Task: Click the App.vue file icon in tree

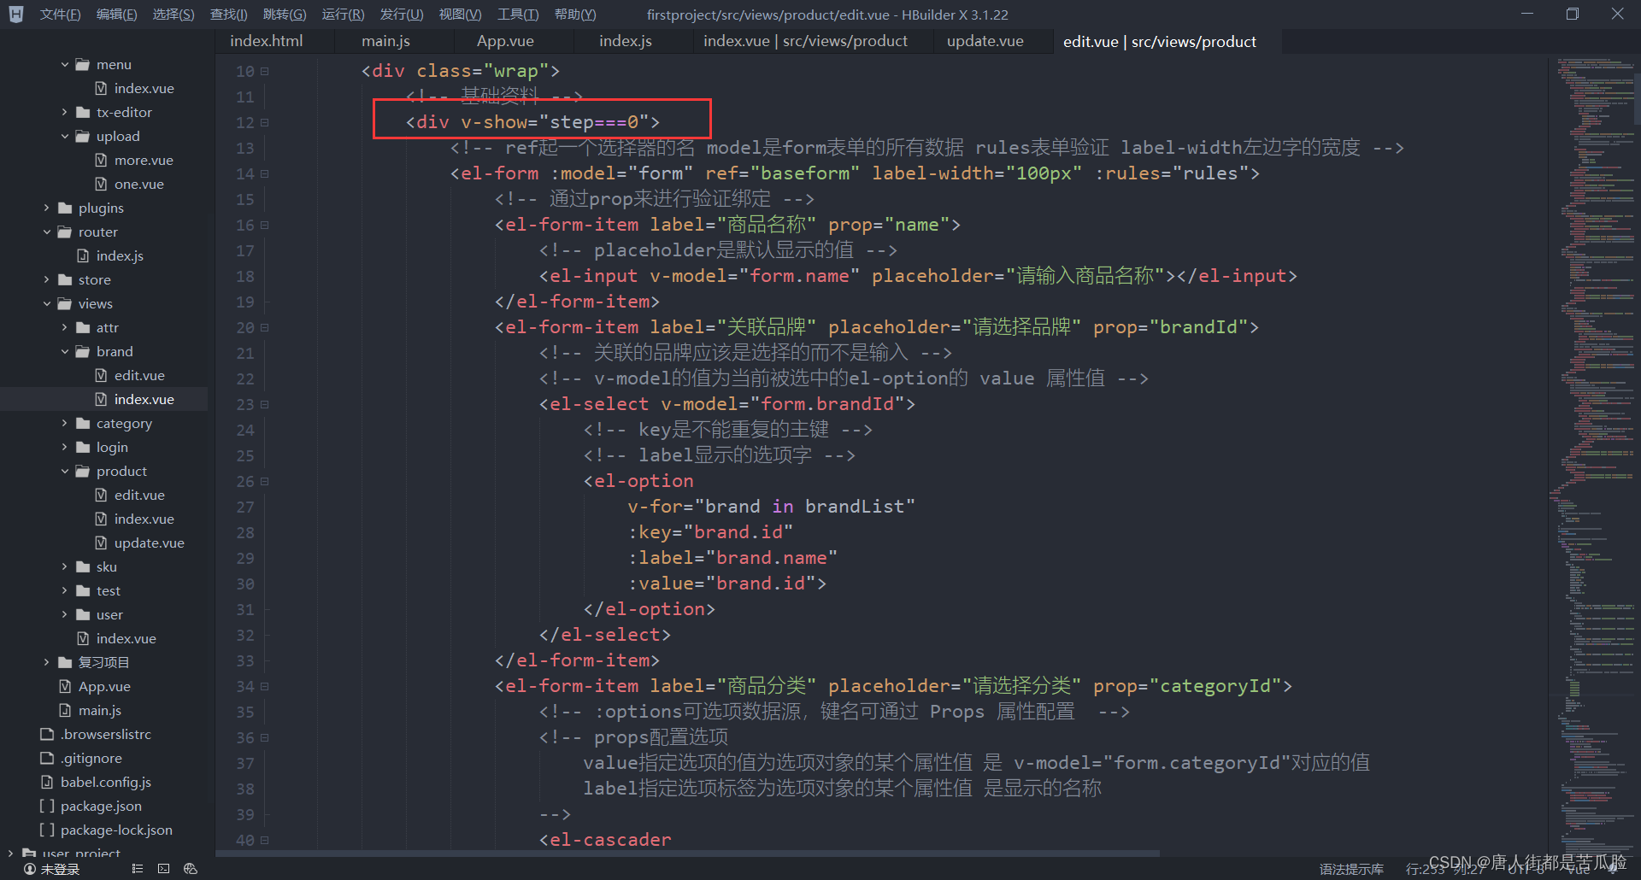Action: (65, 686)
